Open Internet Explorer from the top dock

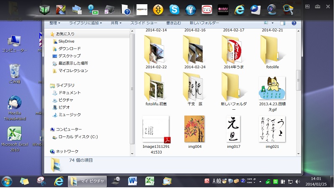tap(240, 10)
